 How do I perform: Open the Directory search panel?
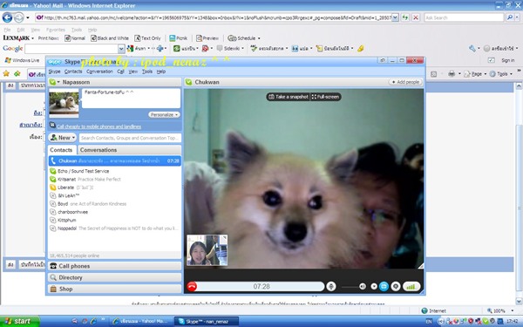tap(115, 277)
